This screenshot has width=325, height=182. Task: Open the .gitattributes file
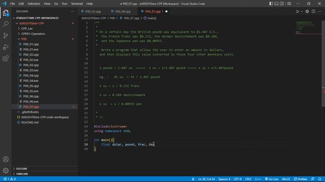point(45,112)
